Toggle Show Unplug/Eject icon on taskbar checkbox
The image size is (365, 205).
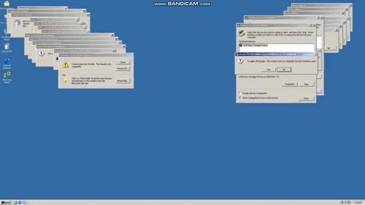tap(240, 98)
